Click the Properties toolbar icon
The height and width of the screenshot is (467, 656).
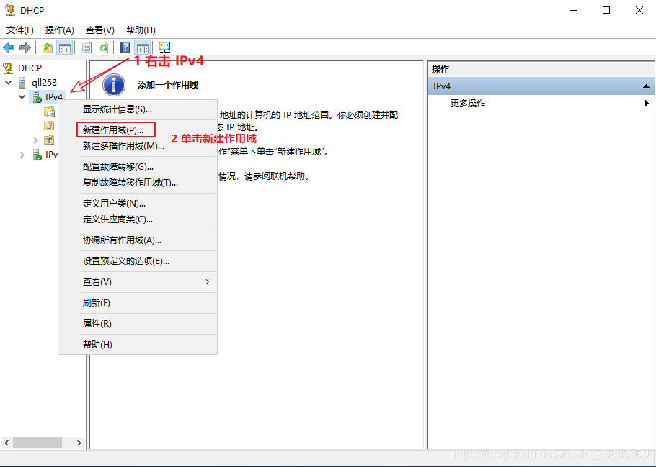pos(87,48)
